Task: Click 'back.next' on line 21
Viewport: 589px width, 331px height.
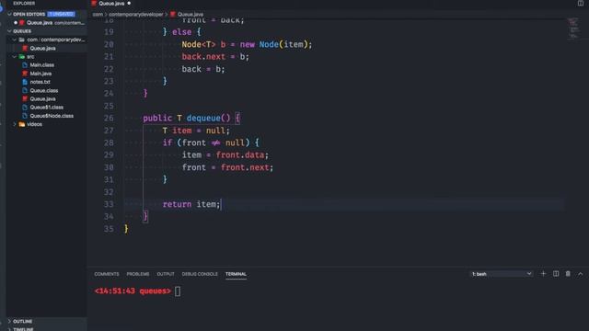Action: pyautogui.click(x=203, y=57)
